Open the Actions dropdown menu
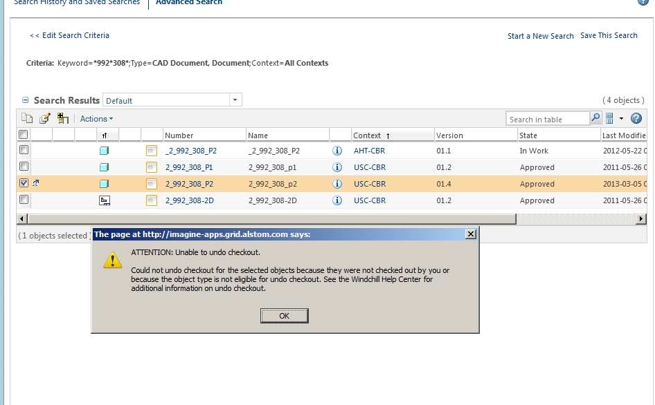 (x=96, y=119)
